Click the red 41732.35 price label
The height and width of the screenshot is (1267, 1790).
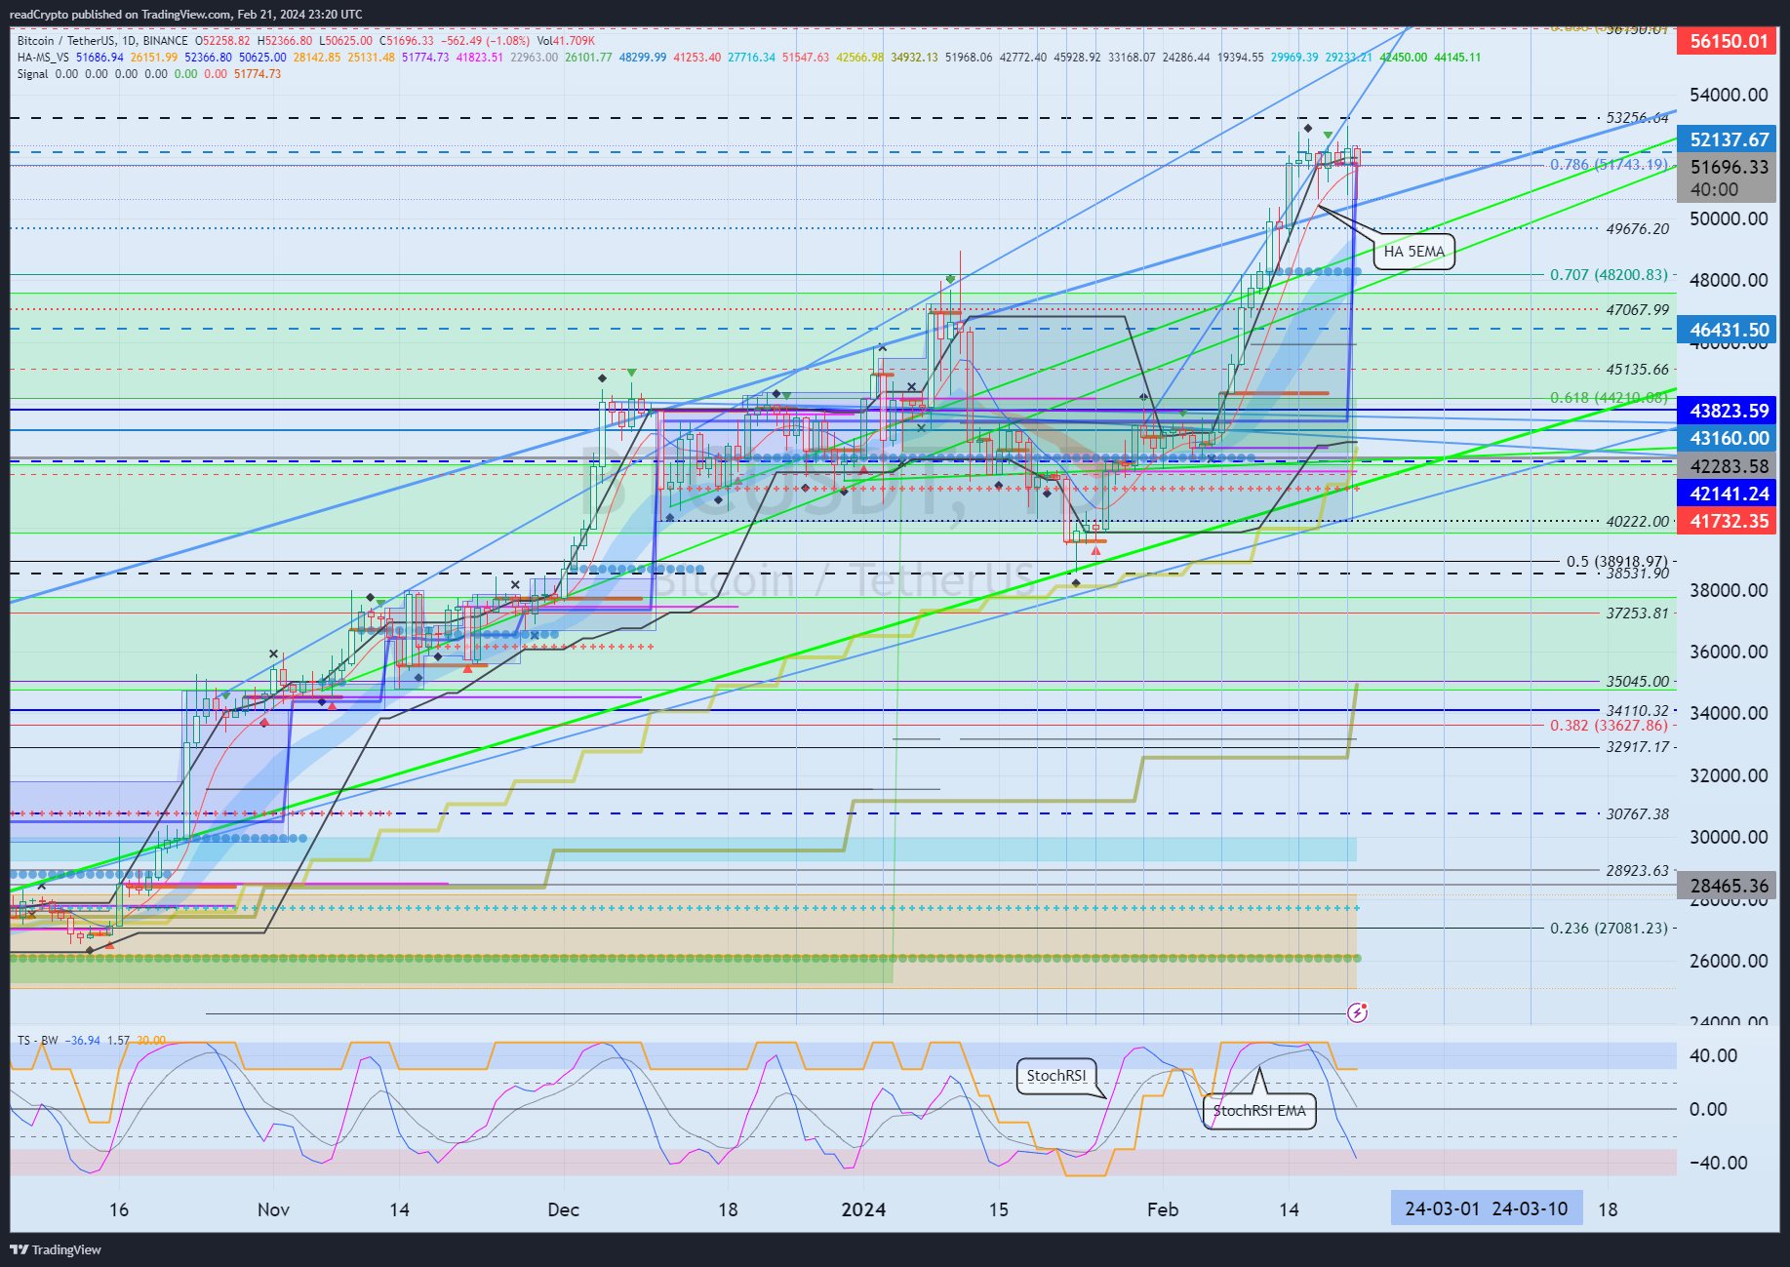pyautogui.click(x=1728, y=521)
